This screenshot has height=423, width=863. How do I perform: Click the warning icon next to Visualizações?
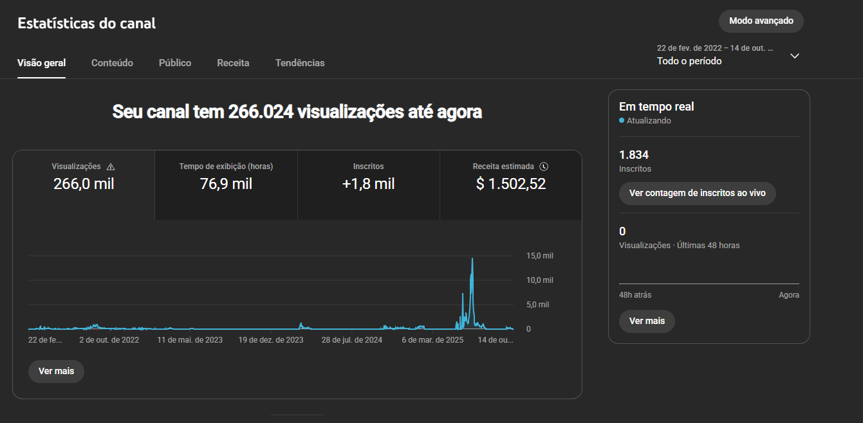coord(111,166)
